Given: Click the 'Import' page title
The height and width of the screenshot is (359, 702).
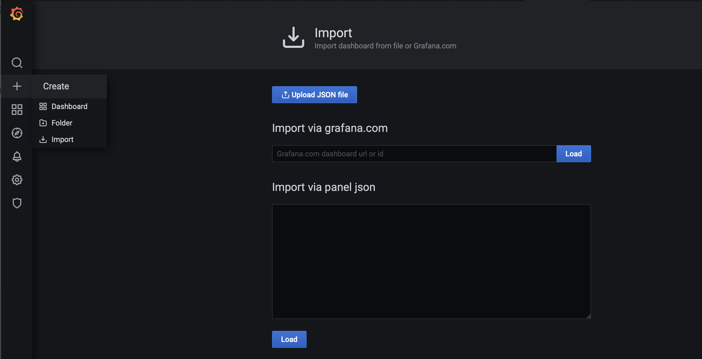Looking at the screenshot, I should tap(333, 33).
